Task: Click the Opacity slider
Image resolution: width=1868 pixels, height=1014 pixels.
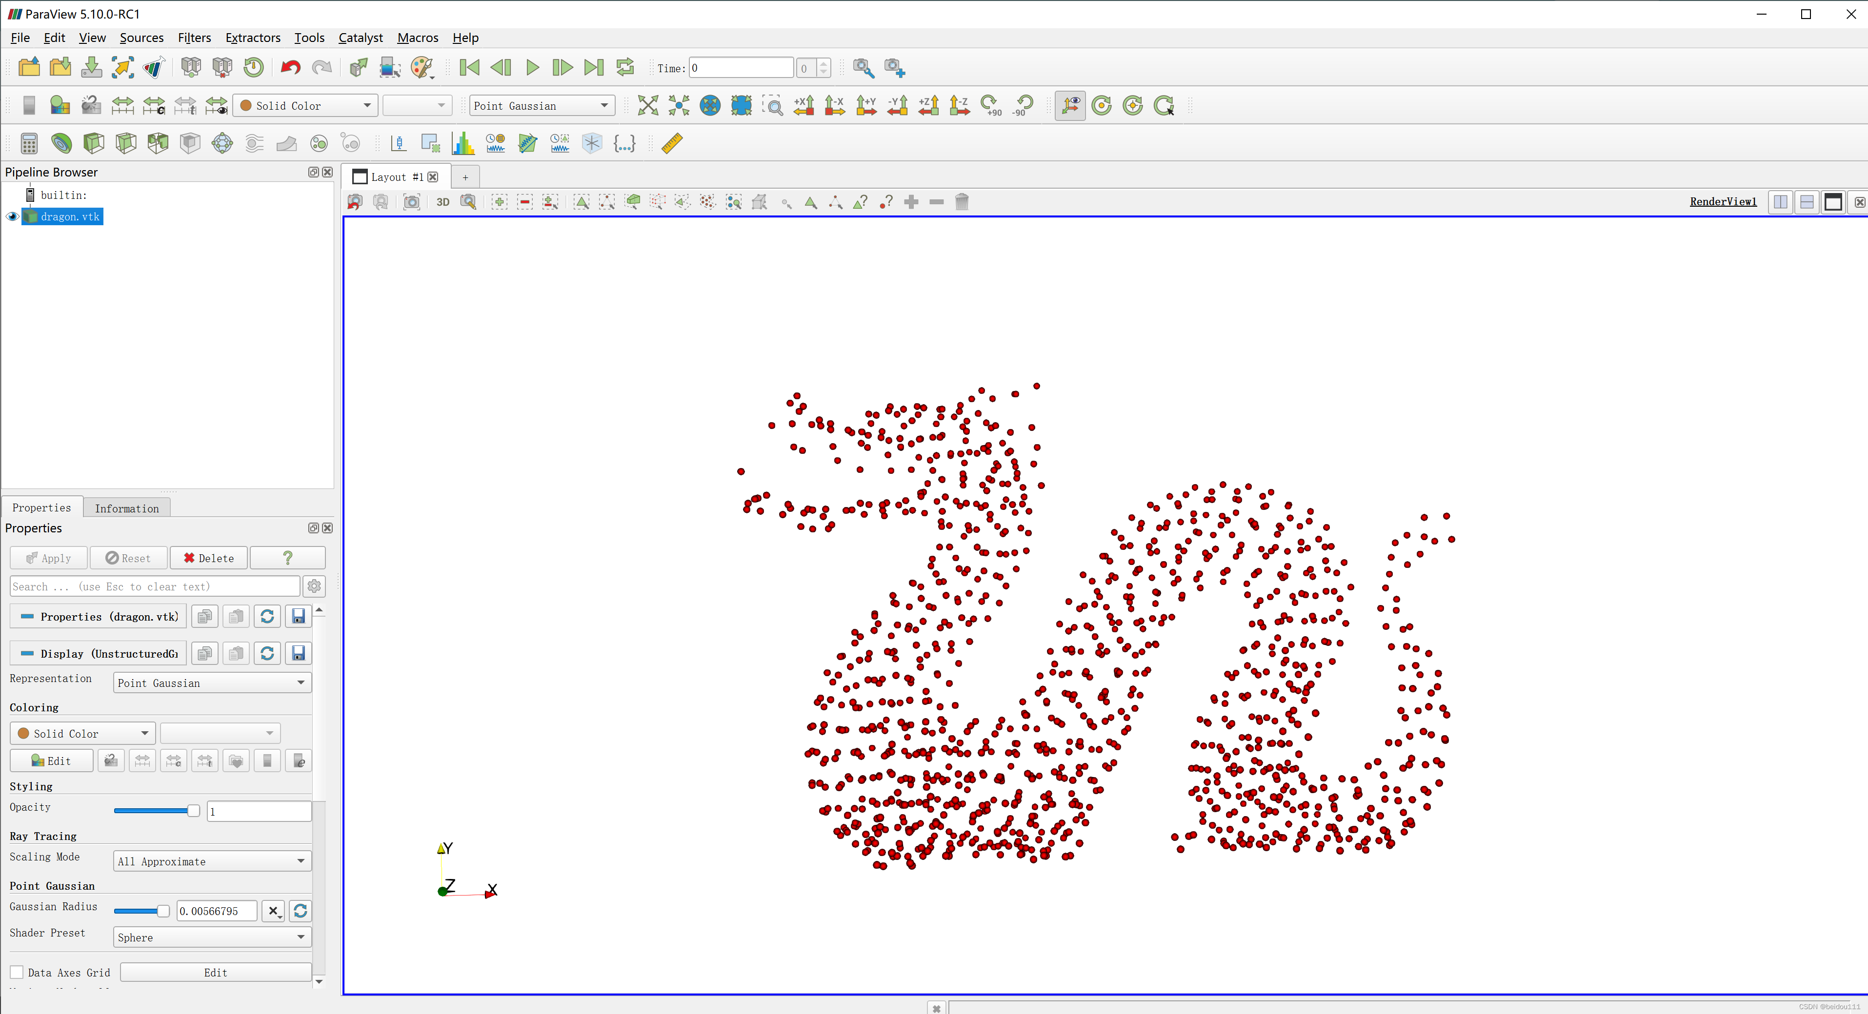Action: coord(156,811)
